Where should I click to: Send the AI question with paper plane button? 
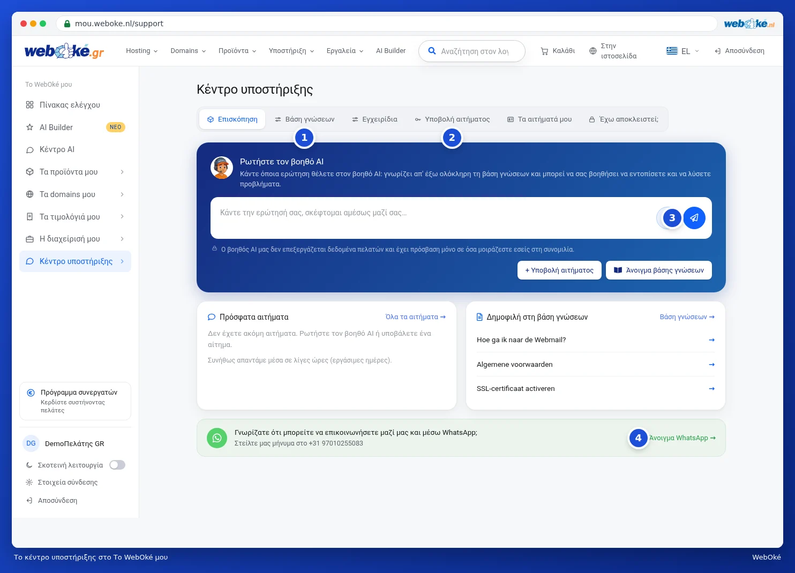pyautogui.click(x=694, y=218)
